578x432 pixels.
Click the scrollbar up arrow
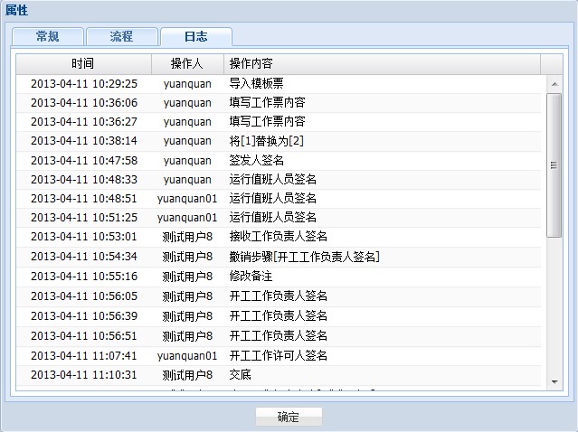(554, 83)
